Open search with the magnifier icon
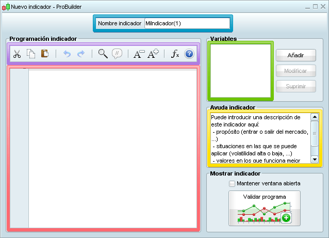Viewport: 329px width, 238px height. [103, 54]
